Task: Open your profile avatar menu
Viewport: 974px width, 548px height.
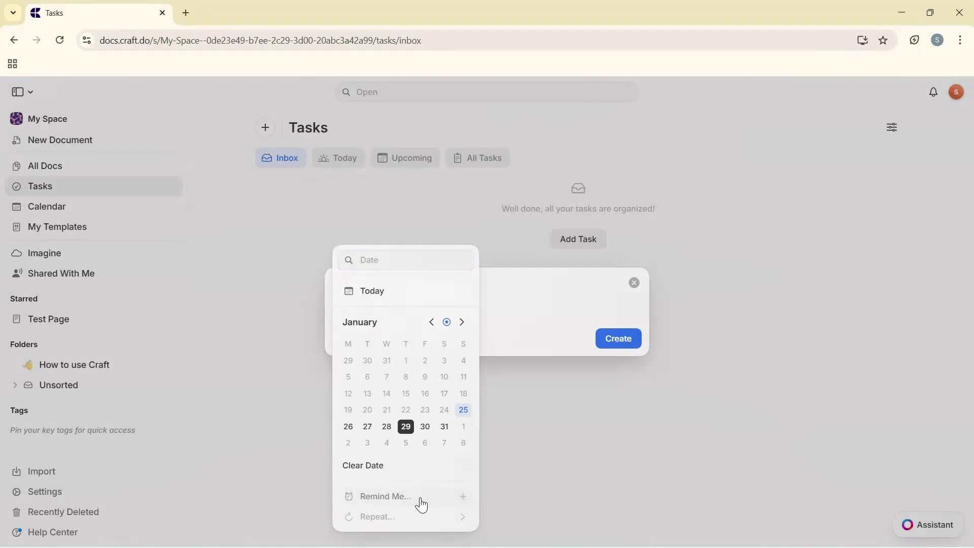Action: pyautogui.click(x=956, y=92)
